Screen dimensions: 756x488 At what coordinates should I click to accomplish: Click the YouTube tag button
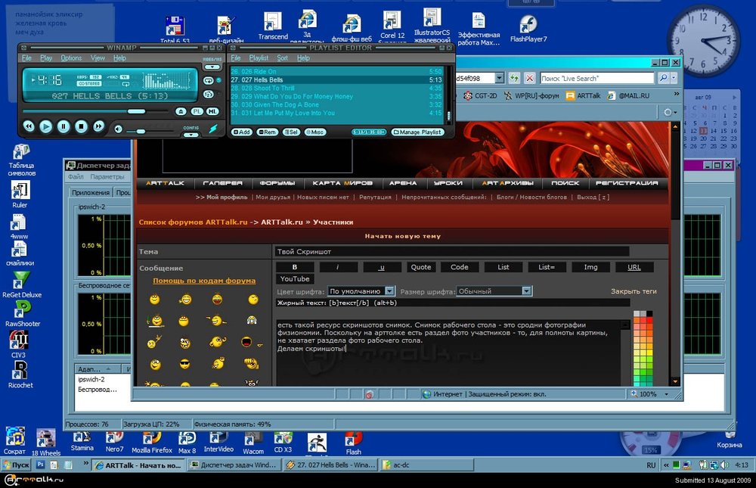point(295,279)
